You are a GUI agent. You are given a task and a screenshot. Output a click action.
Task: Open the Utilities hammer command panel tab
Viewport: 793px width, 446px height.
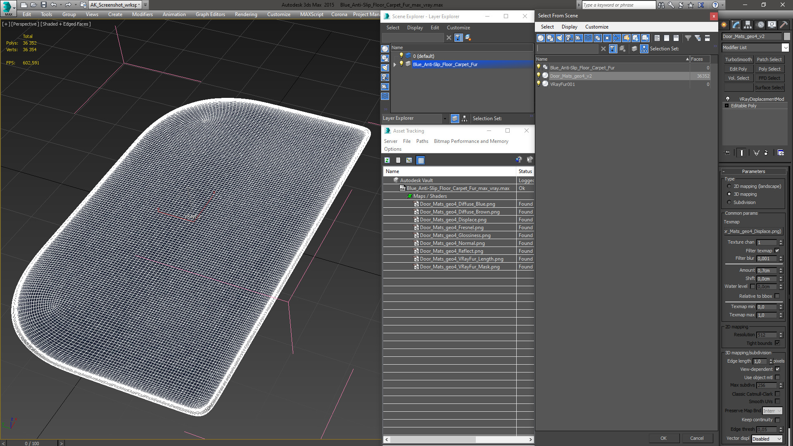coord(784,25)
